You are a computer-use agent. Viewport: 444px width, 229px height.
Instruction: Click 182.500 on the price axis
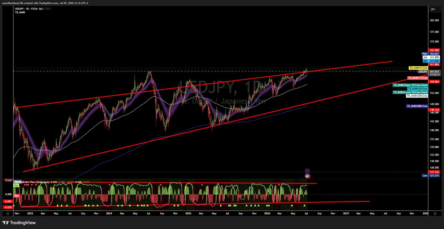[434, 20]
